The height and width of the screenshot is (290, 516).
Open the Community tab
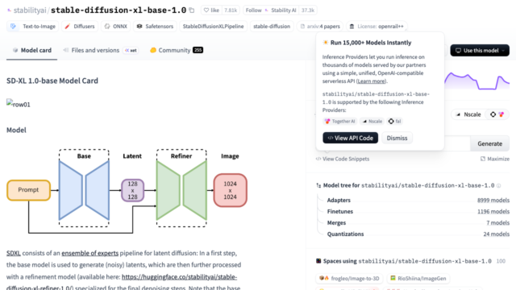click(x=176, y=50)
